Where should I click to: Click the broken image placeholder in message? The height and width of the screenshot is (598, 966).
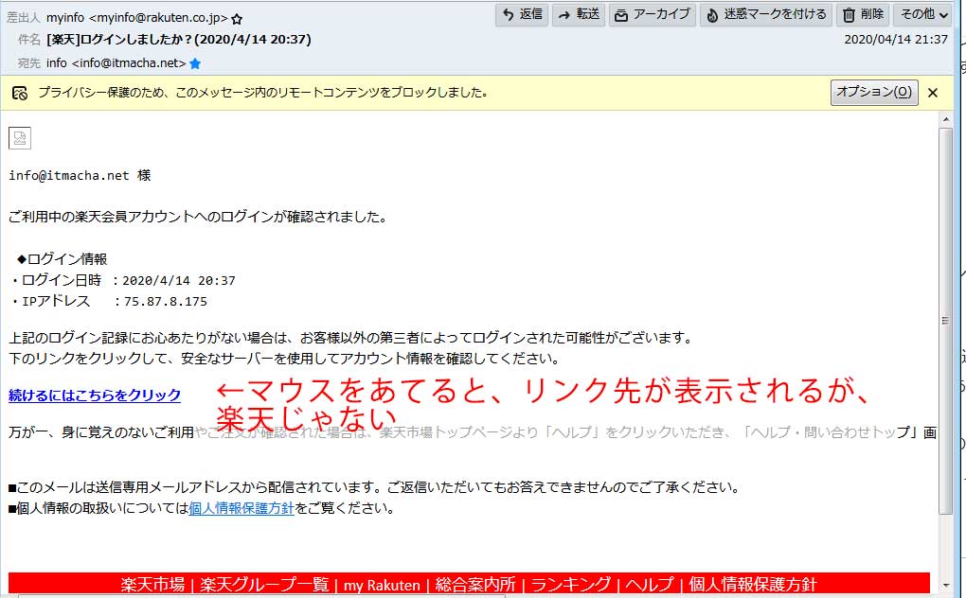coord(20,138)
